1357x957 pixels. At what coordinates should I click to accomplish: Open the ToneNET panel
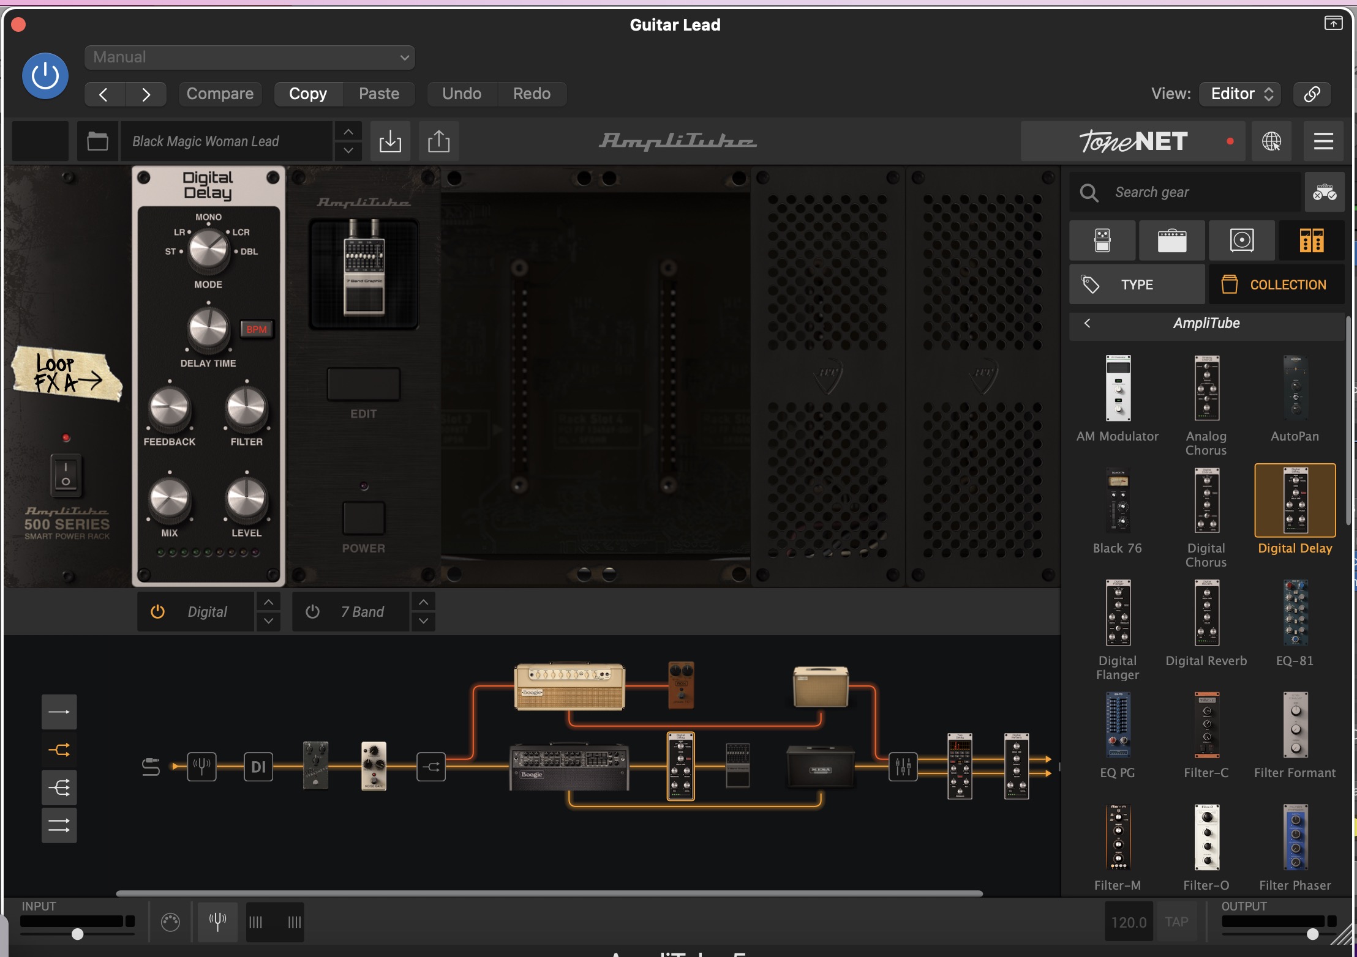coord(1133,141)
